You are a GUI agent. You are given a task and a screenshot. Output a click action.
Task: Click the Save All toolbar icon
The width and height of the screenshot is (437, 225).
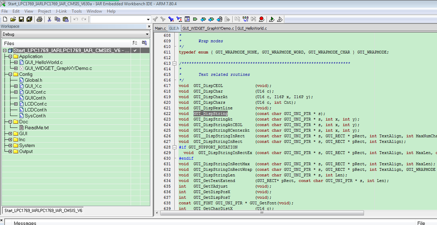pyautogui.click(x=29, y=19)
